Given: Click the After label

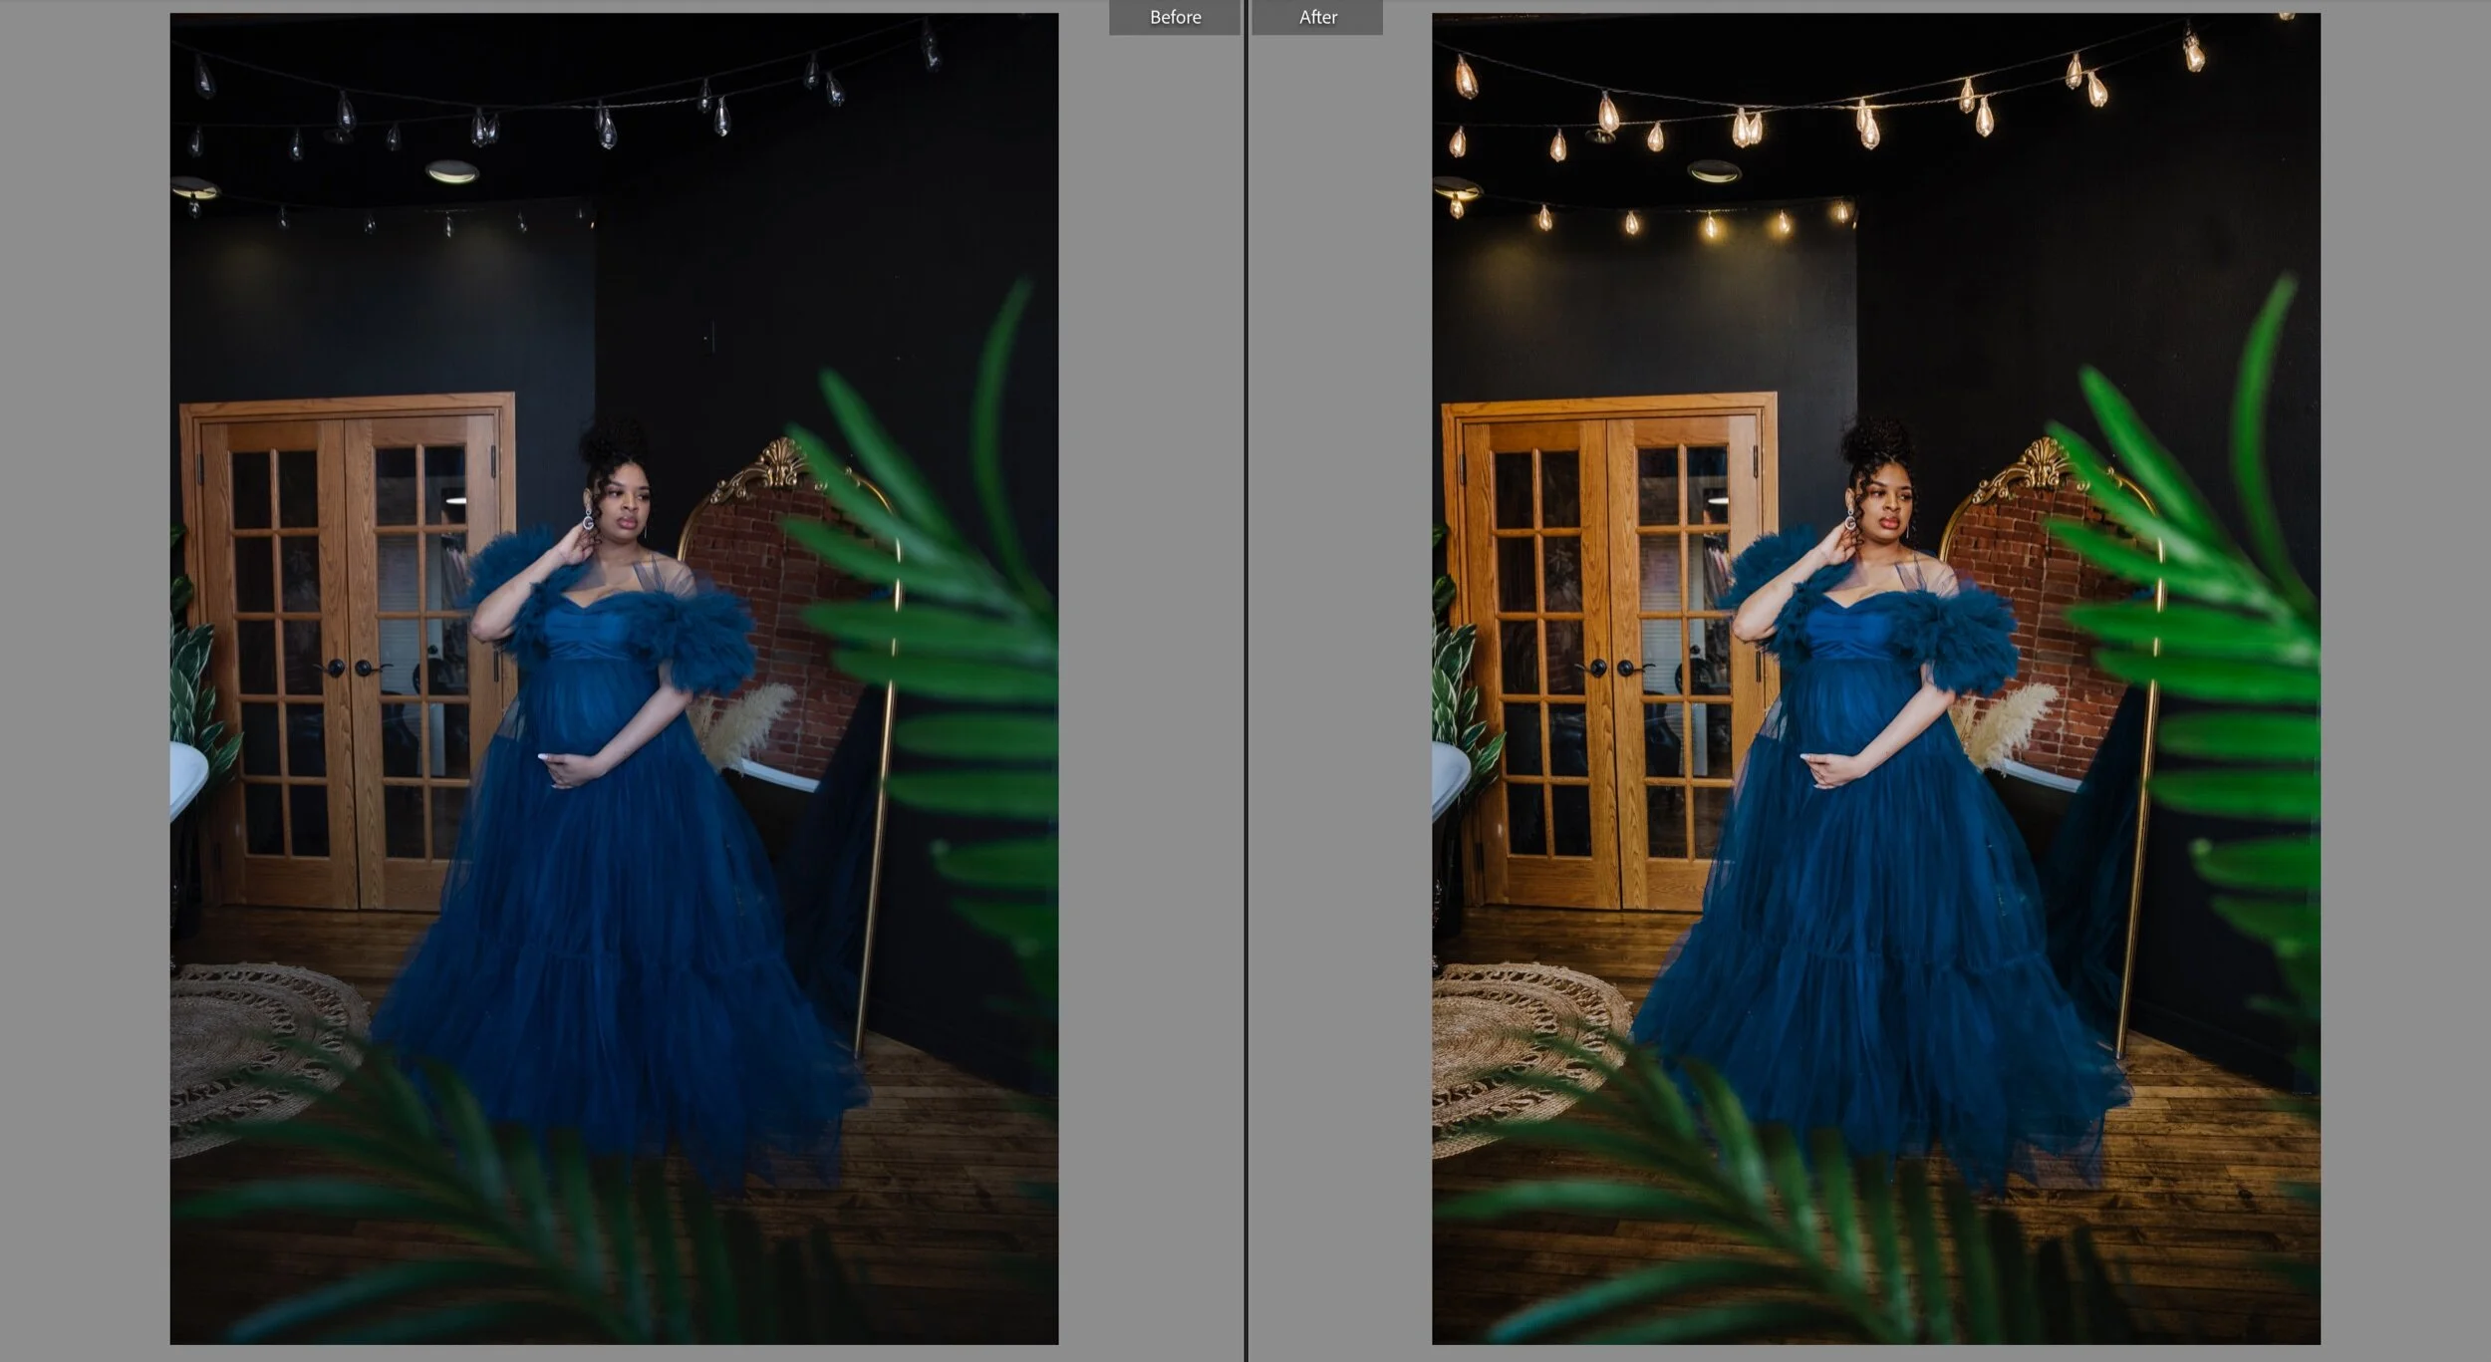Looking at the screenshot, I should (1316, 17).
